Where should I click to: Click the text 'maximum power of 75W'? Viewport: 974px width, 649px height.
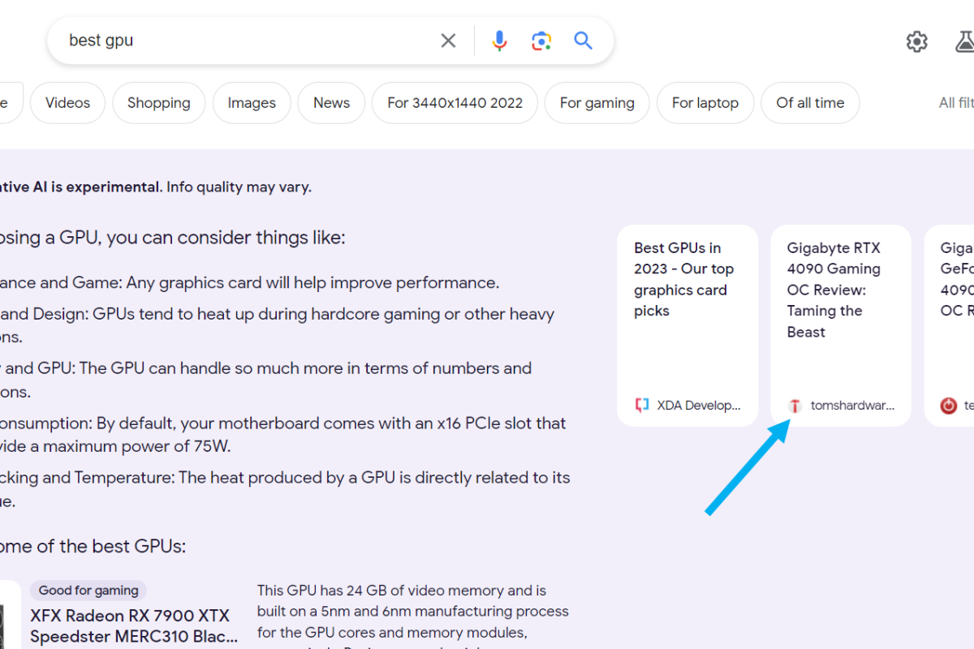[x=149, y=446]
